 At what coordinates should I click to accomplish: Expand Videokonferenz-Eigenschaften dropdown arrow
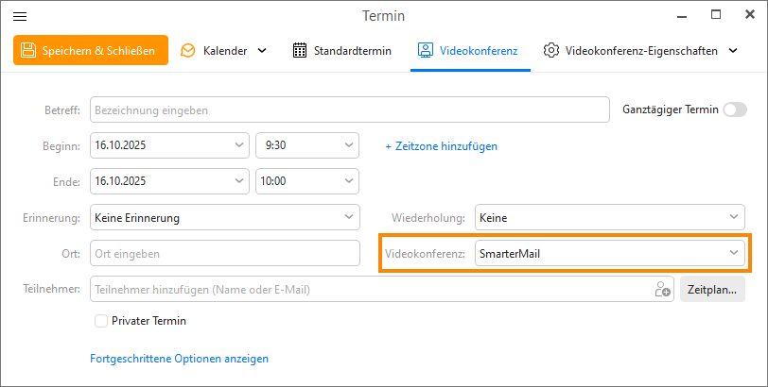point(732,50)
